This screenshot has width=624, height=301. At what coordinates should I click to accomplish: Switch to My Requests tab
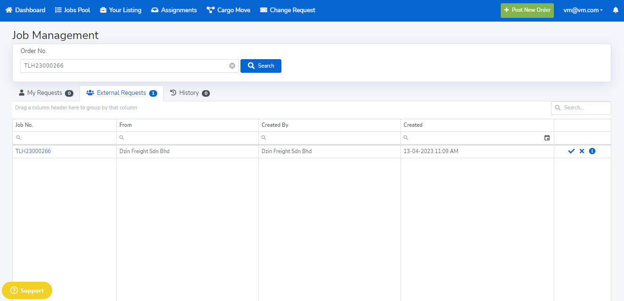click(x=46, y=93)
